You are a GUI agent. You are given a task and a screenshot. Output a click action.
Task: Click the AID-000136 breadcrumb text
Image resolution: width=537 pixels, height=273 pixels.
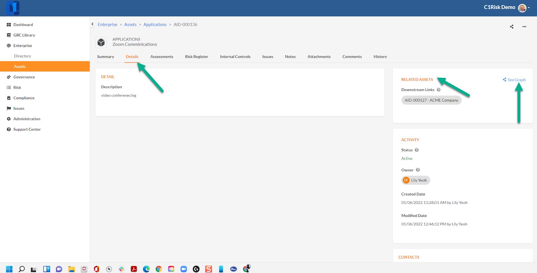click(185, 24)
